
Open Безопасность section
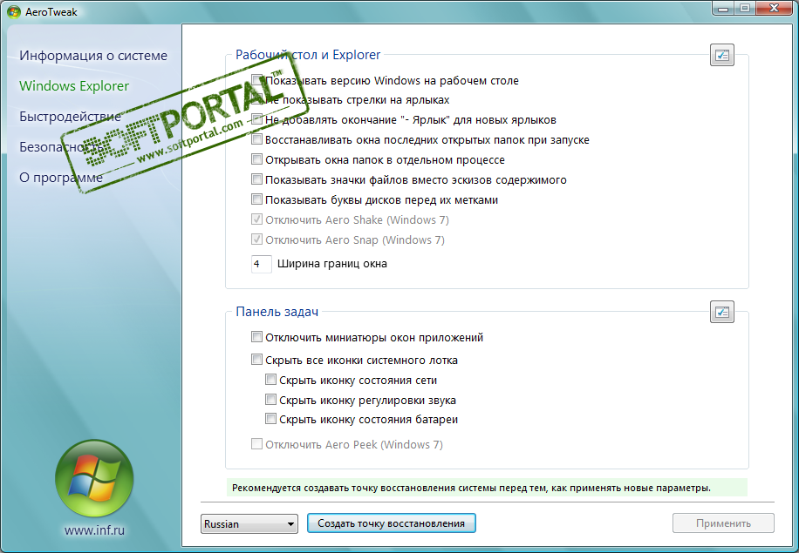(61, 147)
